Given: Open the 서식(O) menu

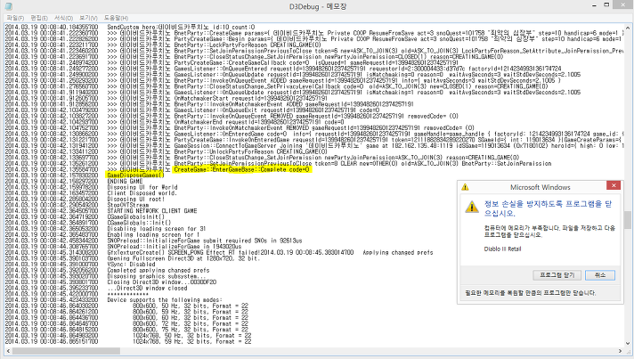Looking at the screenshot, I should point(63,18).
